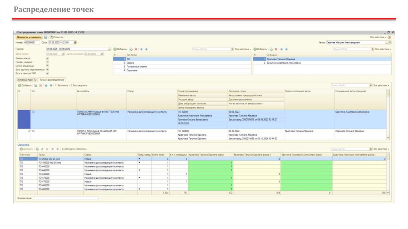This screenshot has height=229, width=408.
Task: Open the Период selection ellipsis button
Action: [x=110, y=49]
